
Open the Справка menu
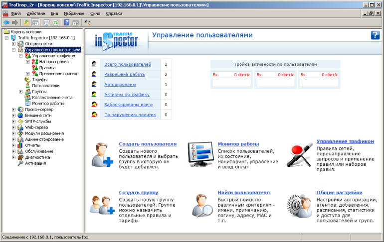coord(114,13)
